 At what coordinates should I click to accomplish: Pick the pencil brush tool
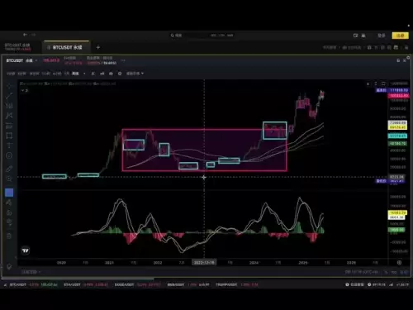[x=9, y=169]
